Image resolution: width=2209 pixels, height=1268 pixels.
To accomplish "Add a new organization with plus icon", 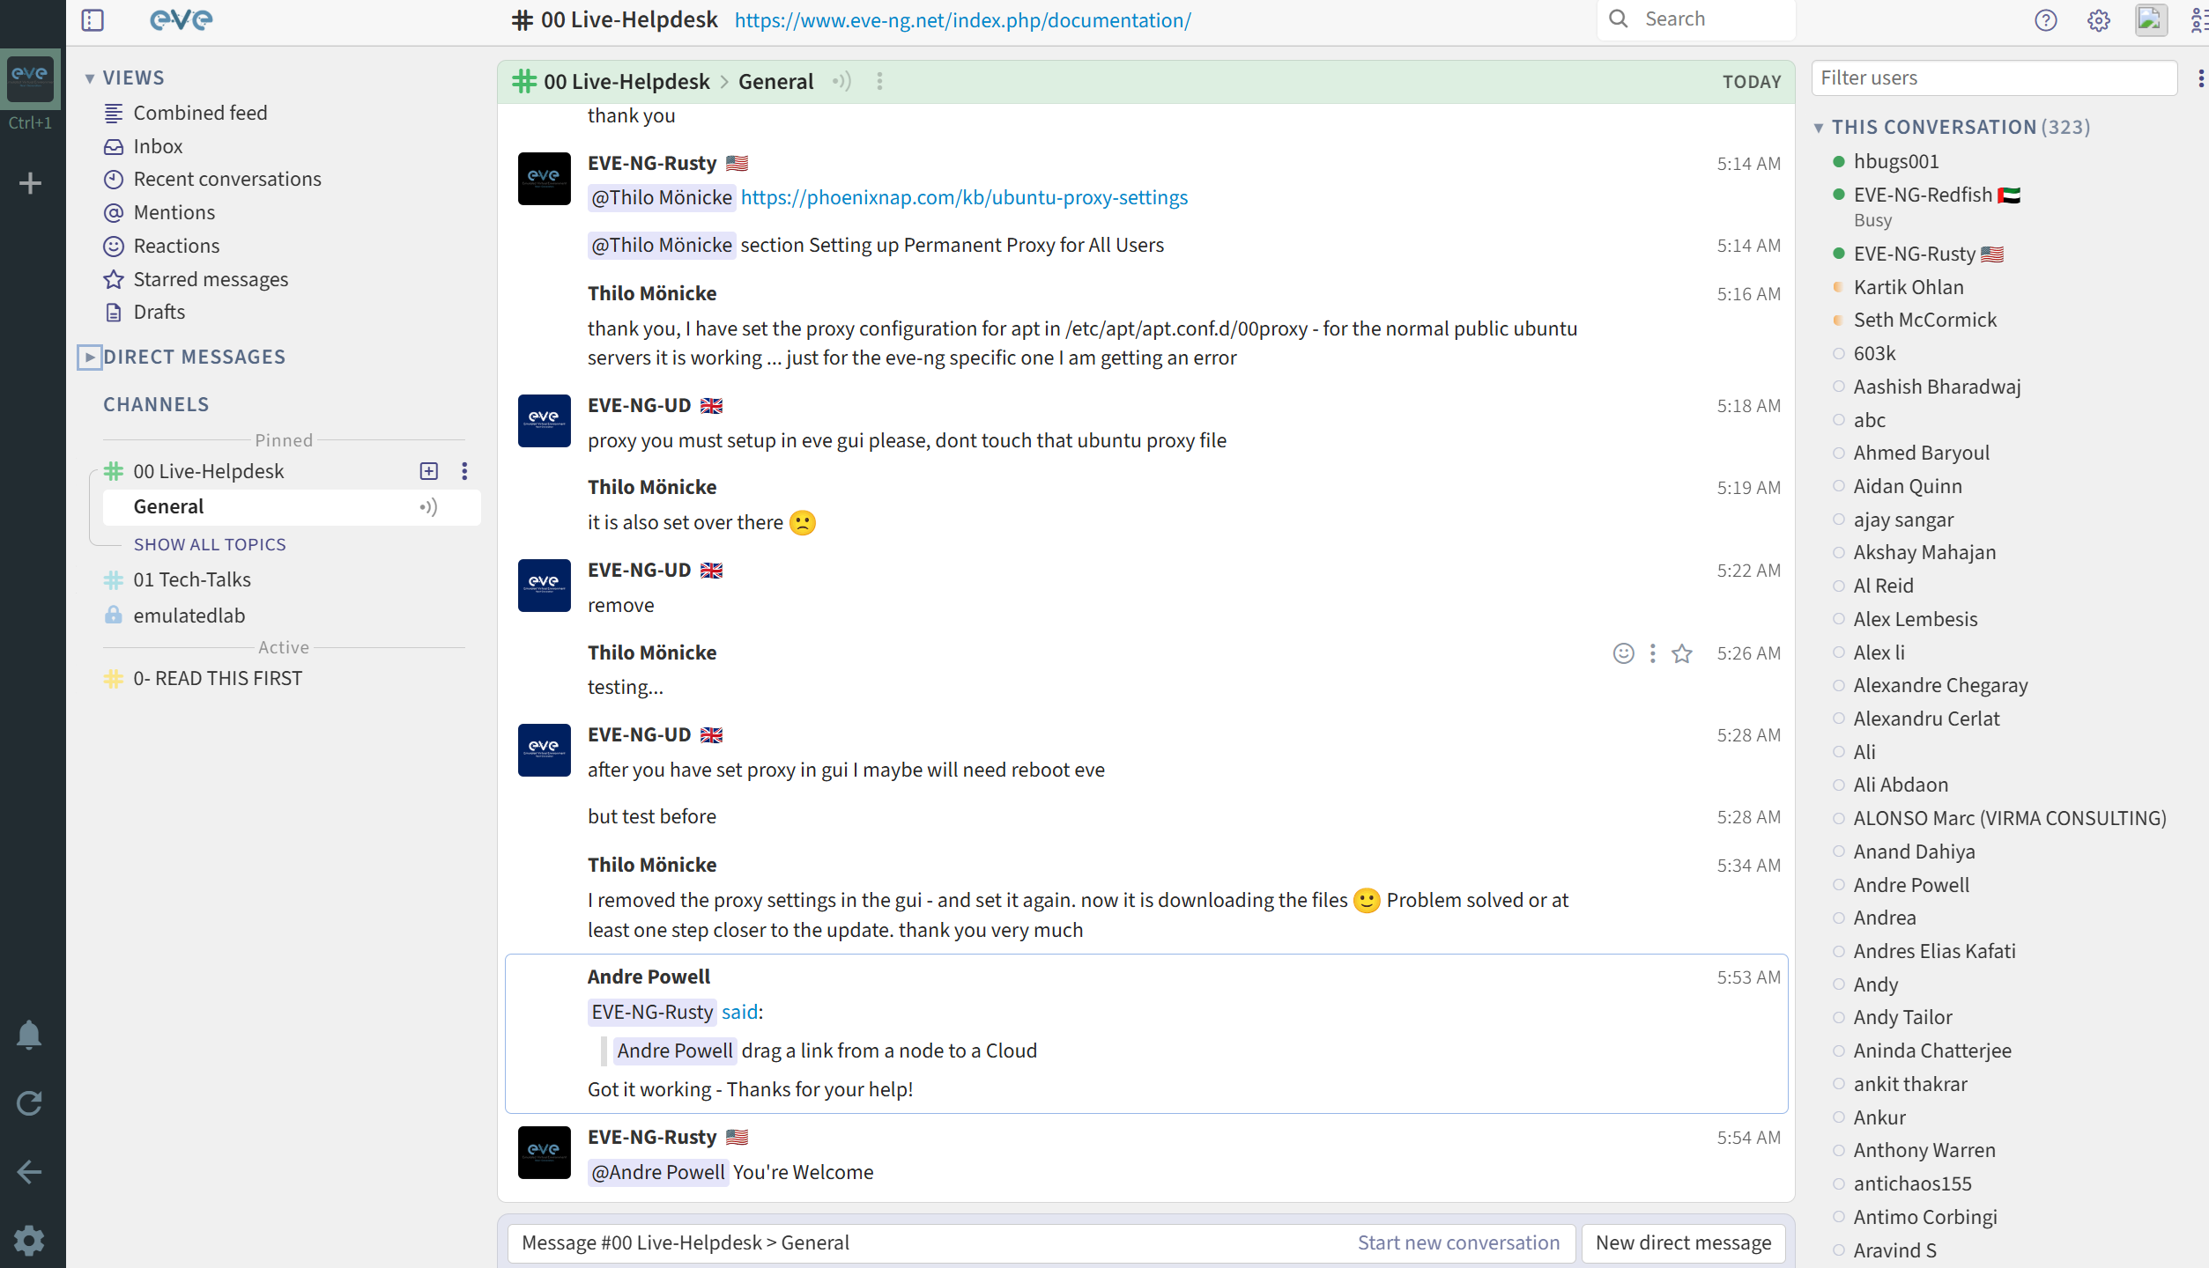I will (x=30, y=183).
